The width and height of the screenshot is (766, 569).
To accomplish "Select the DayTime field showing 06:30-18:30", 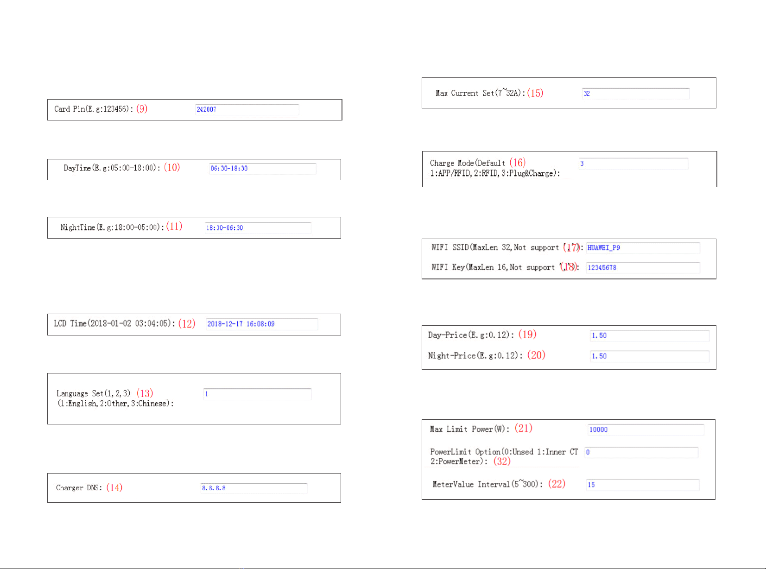I will point(262,168).
